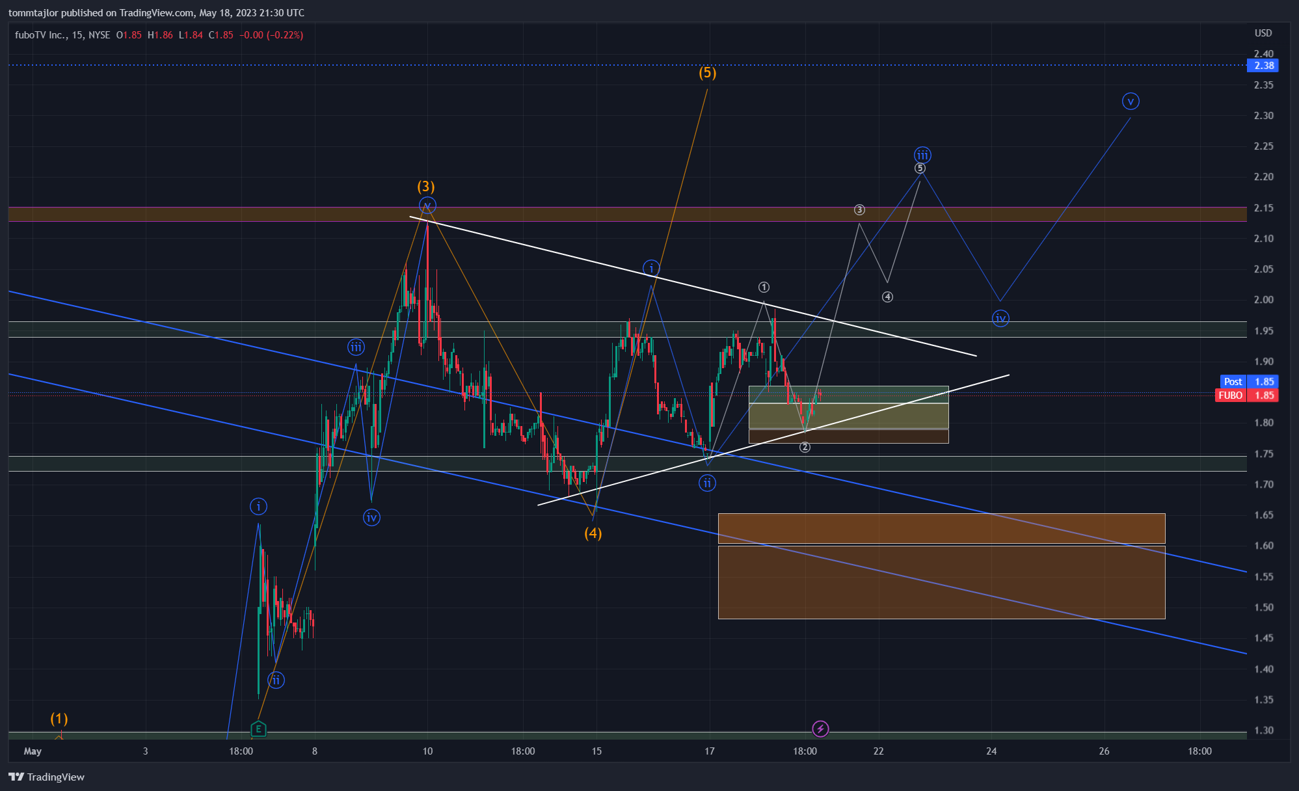Click the 22 date label on time axis
This screenshot has height=791, width=1299.
tap(879, 751)
